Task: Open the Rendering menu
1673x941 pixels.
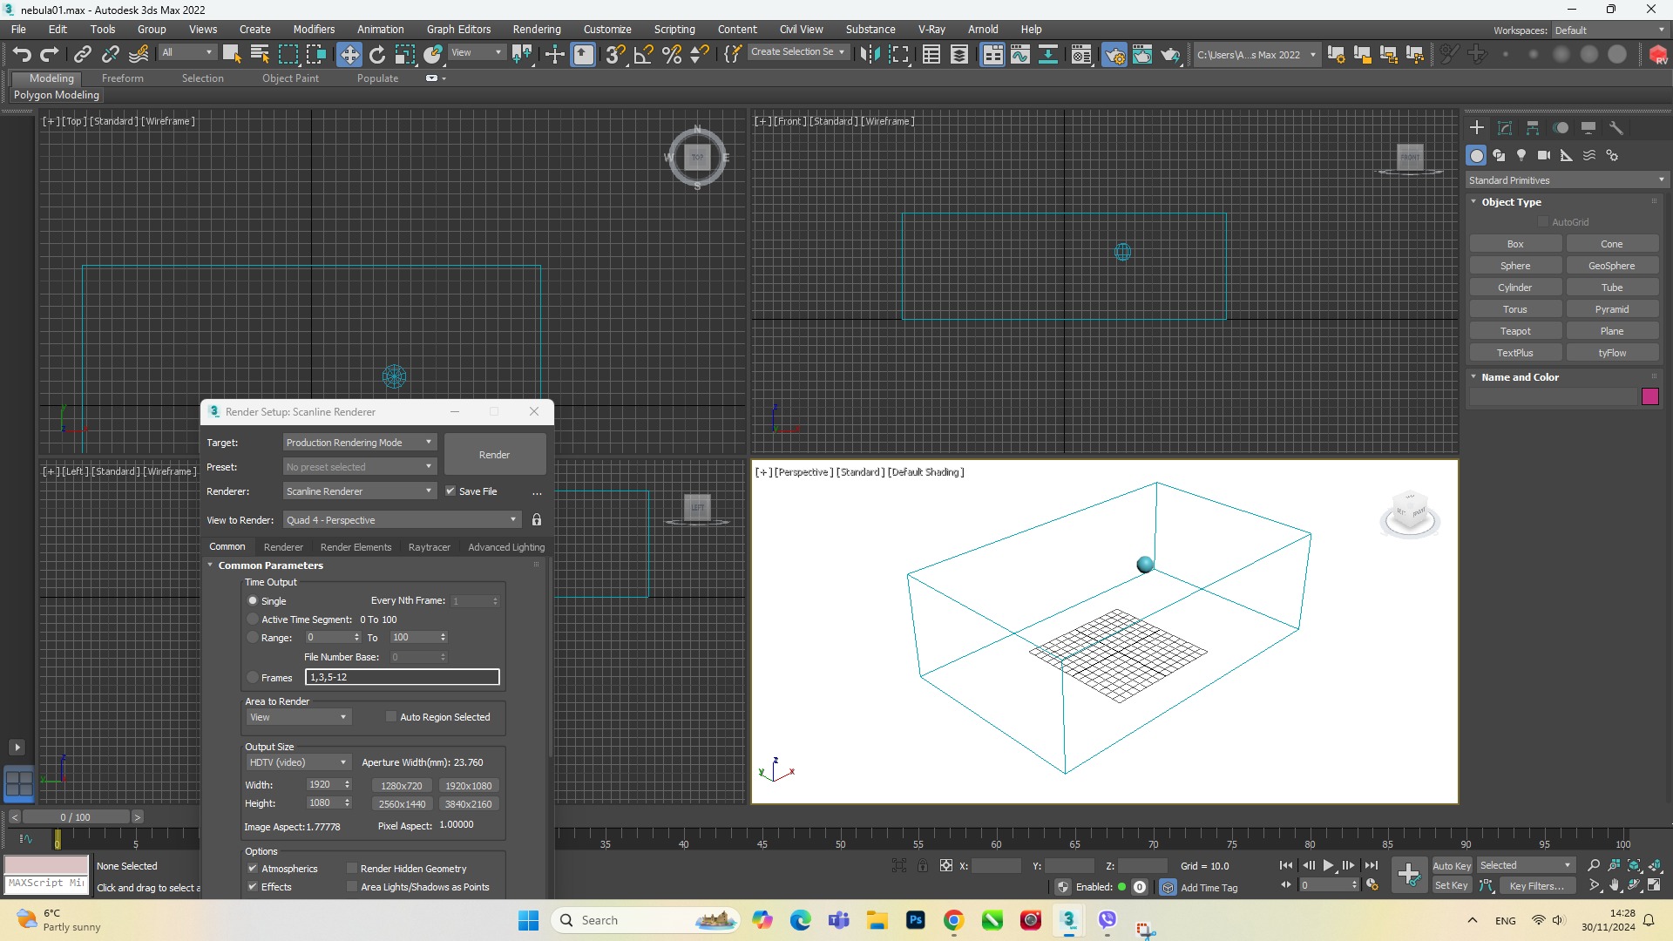Action: pos(536,29)
